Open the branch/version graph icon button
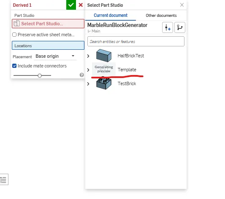 180,27
